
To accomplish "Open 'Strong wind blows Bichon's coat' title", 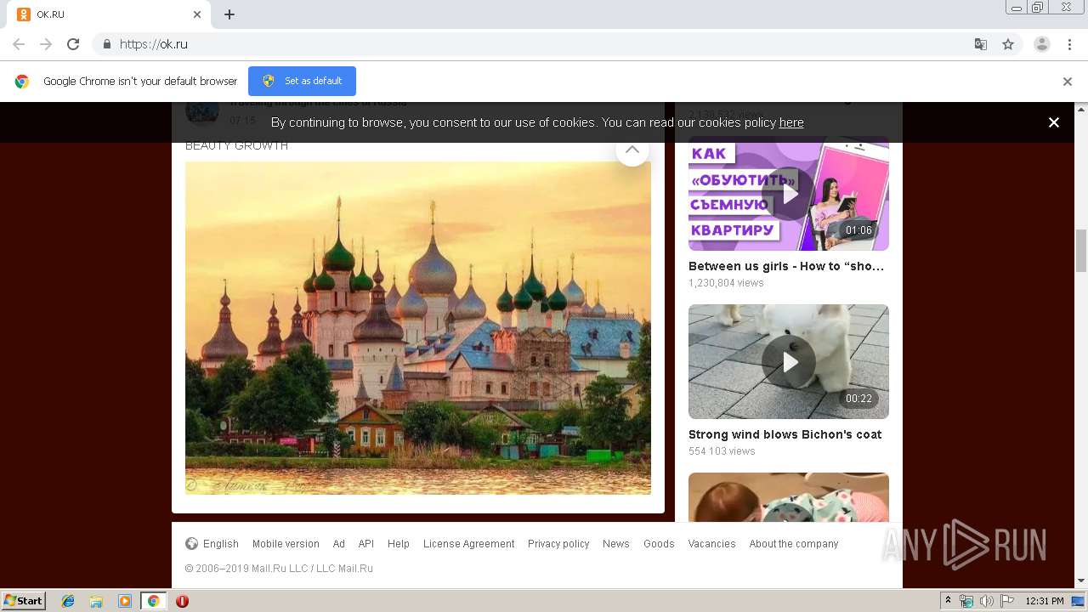I will pyautogui.click(x=785, y=434).
